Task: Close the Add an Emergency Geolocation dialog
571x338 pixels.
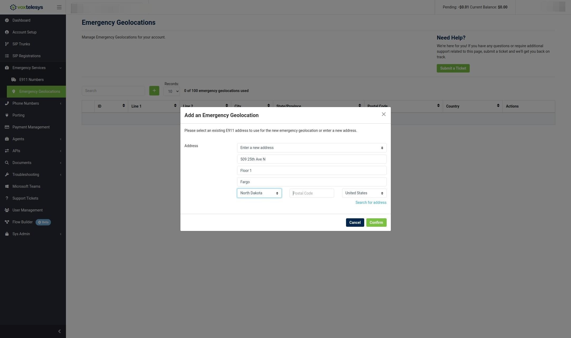Action: click(384, 114)
